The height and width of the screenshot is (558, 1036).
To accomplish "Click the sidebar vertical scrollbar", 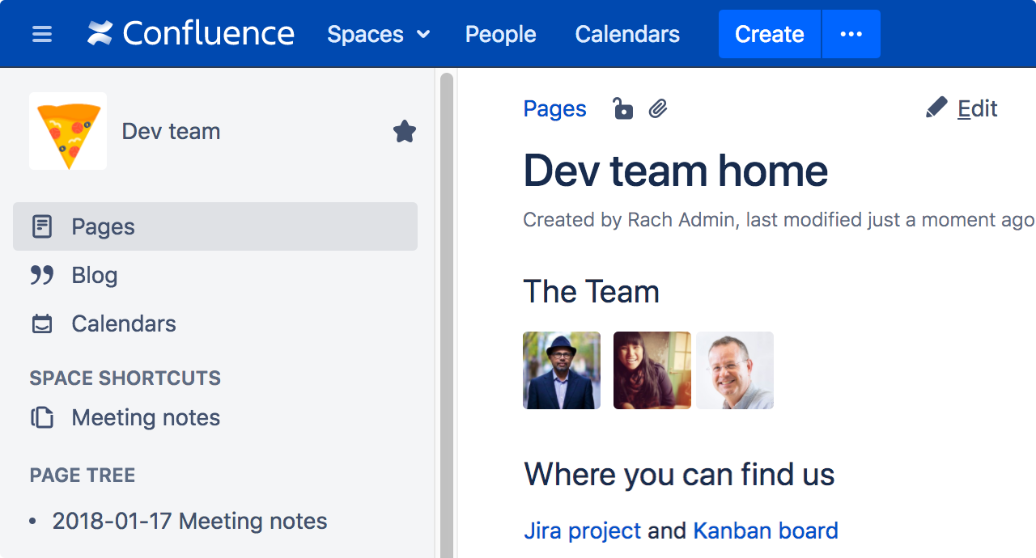I will (446, 315).
